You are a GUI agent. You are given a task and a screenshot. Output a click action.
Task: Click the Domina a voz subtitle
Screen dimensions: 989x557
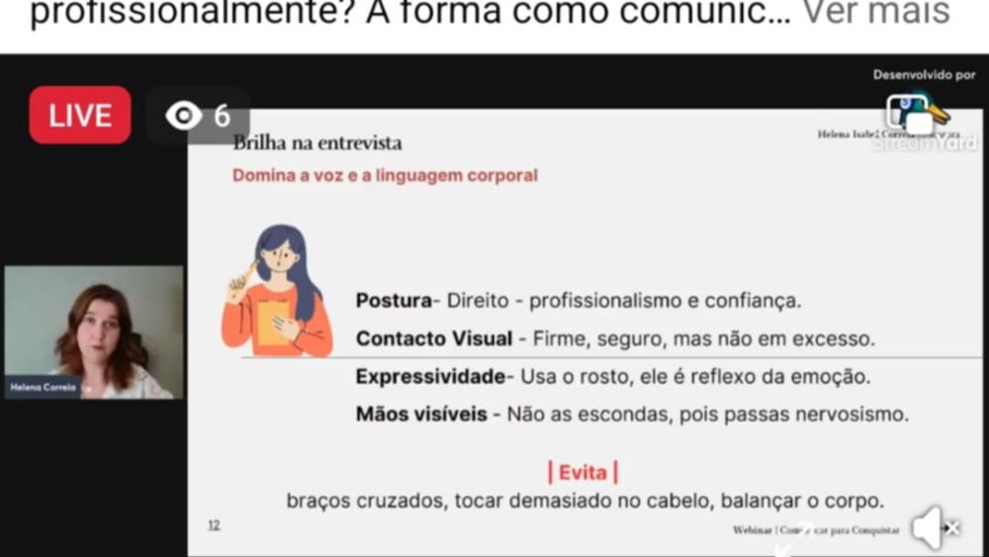tap(385, 175)
